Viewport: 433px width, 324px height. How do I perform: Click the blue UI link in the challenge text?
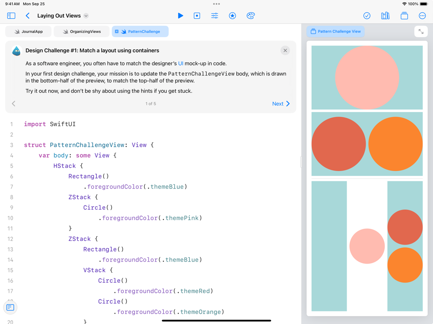coord(181,62)
